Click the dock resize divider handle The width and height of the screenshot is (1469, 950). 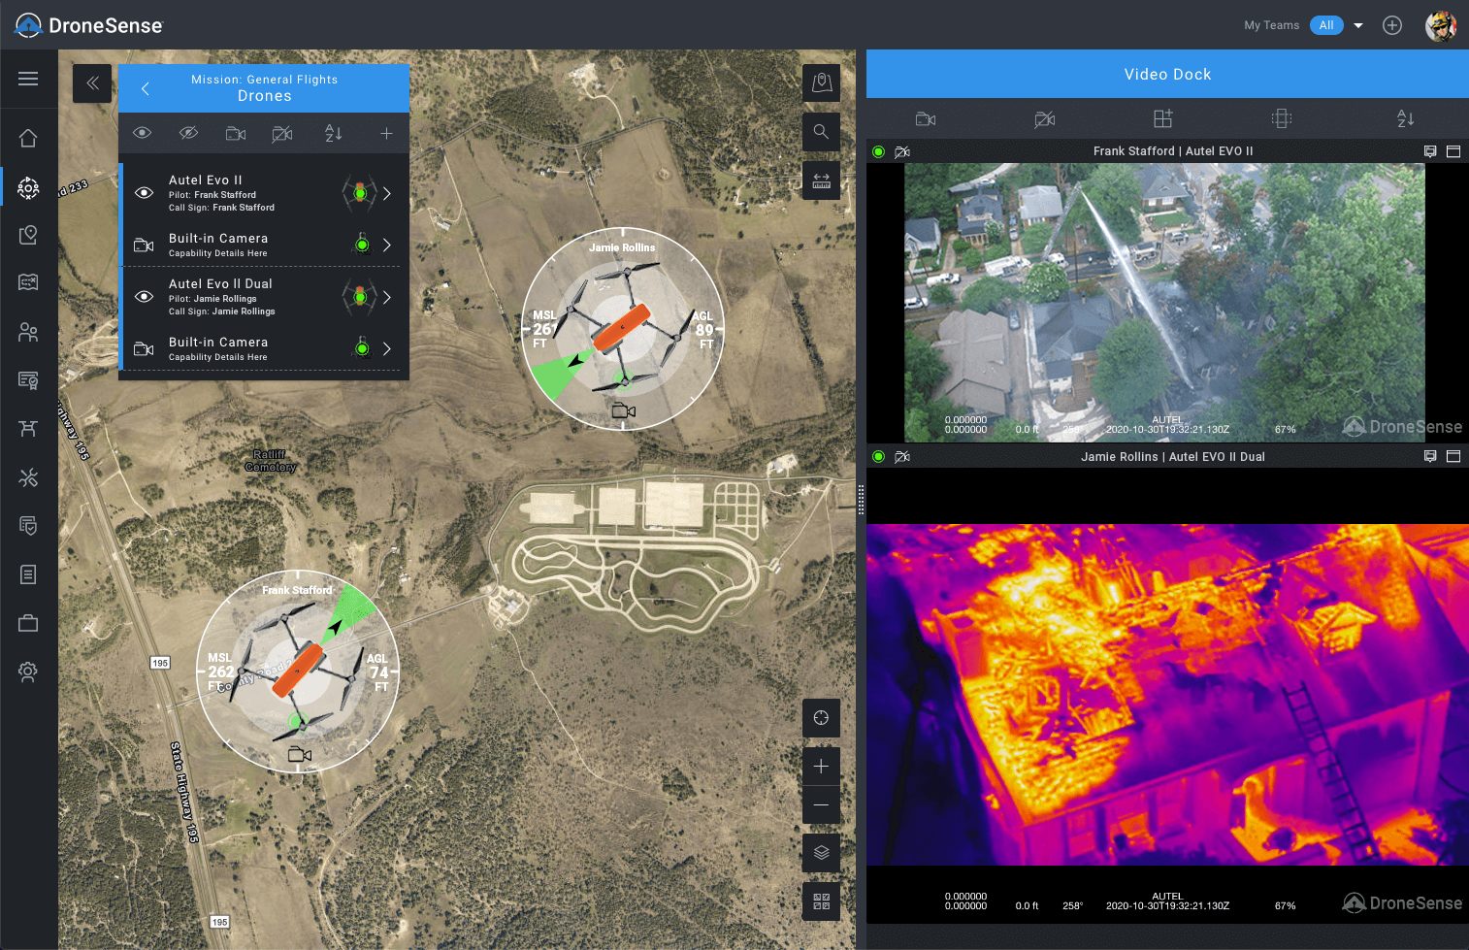pyautogui.click(x=861, y=499)
